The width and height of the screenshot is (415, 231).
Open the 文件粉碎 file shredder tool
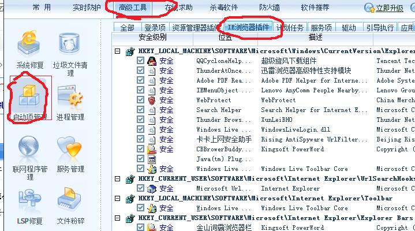coord(70,206)
